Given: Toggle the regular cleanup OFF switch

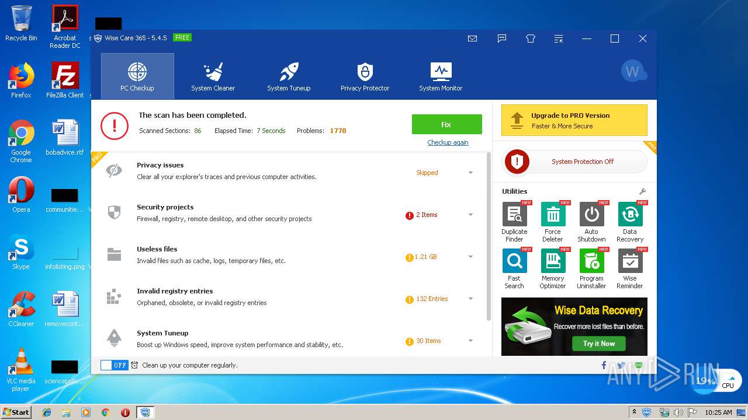Looking at the screenshot, I should [114, 365].
